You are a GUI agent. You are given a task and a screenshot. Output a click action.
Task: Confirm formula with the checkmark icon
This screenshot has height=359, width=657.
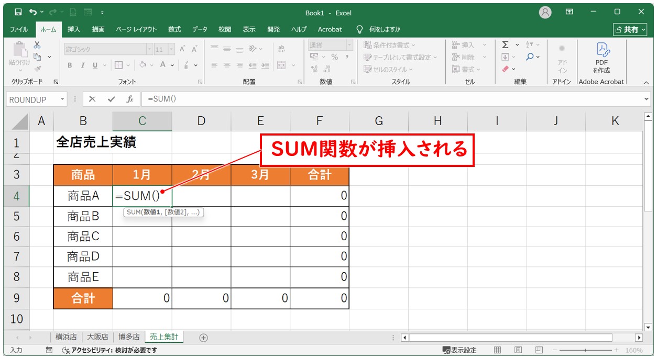click(x=111, y=99)
